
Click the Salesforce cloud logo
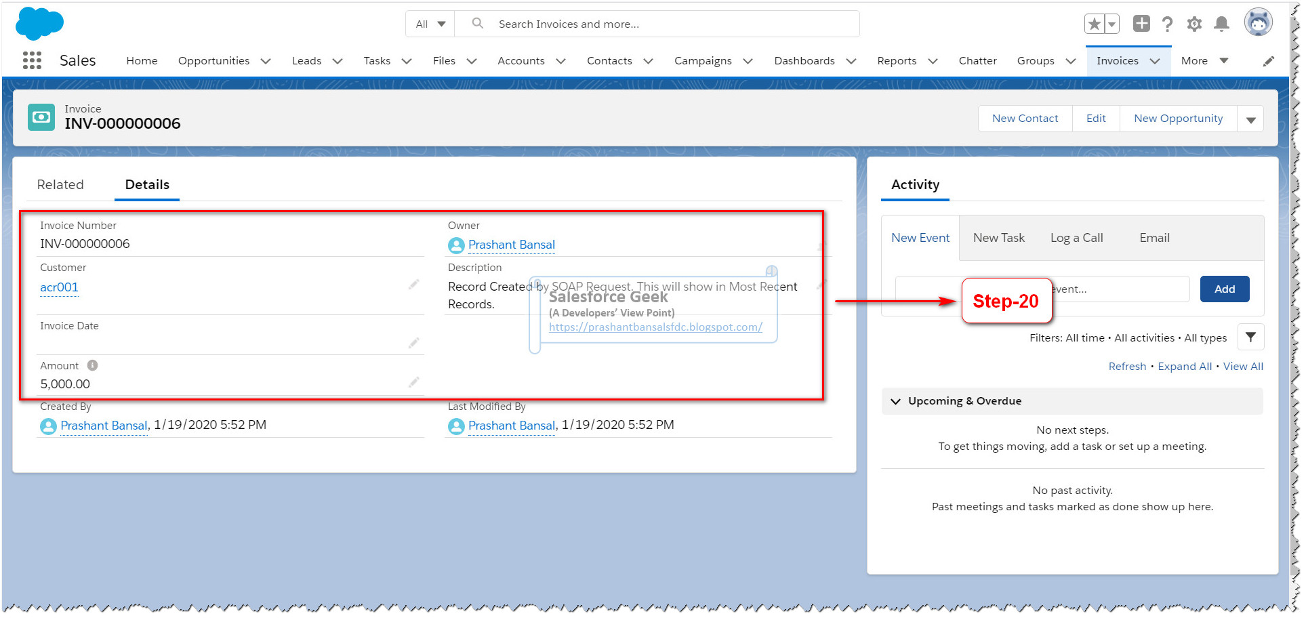point(39,24)
